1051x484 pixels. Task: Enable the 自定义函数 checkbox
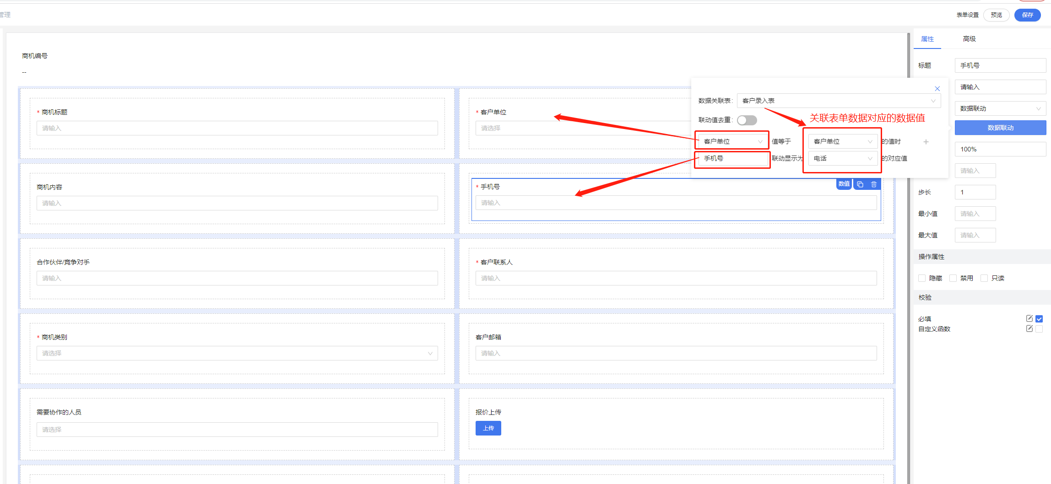1039,329
